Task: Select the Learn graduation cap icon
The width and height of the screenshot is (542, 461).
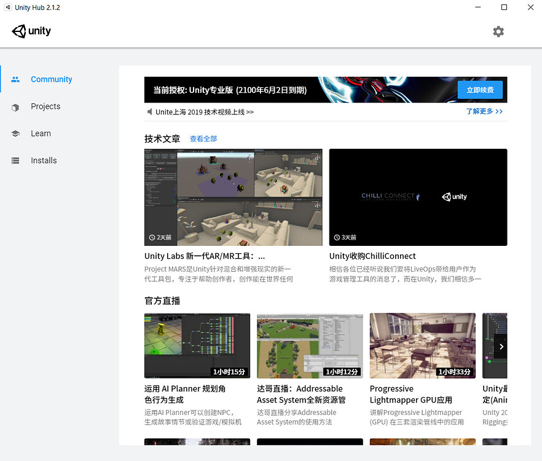Action: point(15,133)
